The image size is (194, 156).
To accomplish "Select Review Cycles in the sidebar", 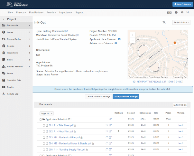I will pyautogui.click(x=14, y=39).
